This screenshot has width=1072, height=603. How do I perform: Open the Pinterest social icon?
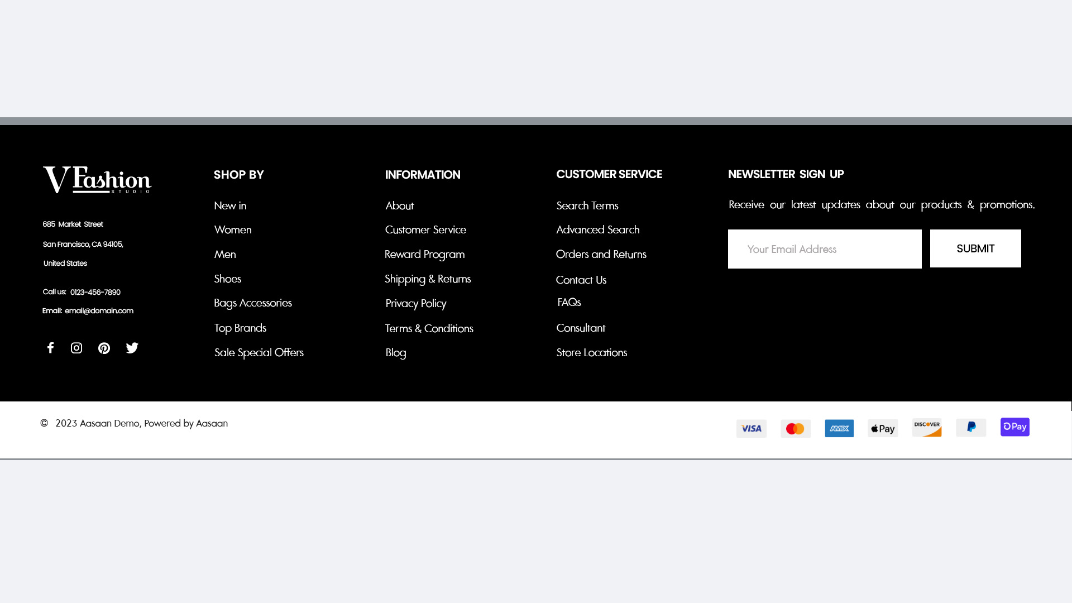pyautogui.click(x=104, y=348)
